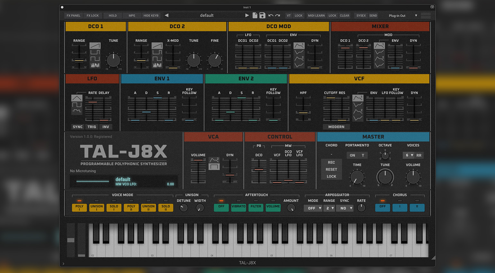This screenshot has height=273, width=495.
Task: Click the chord REC button
Action: (x=331, y=163)
